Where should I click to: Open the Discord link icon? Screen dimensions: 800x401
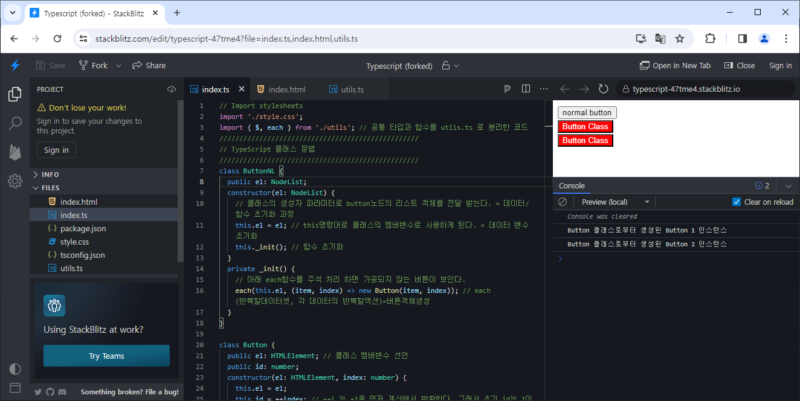pos(62,392)
